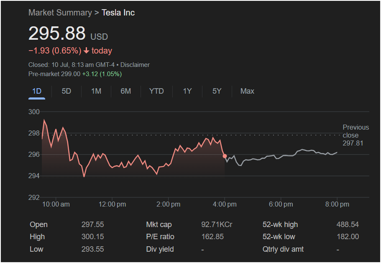Select the Max range tab
This screenshot has width=381, height=263.
tap(247, 91)
